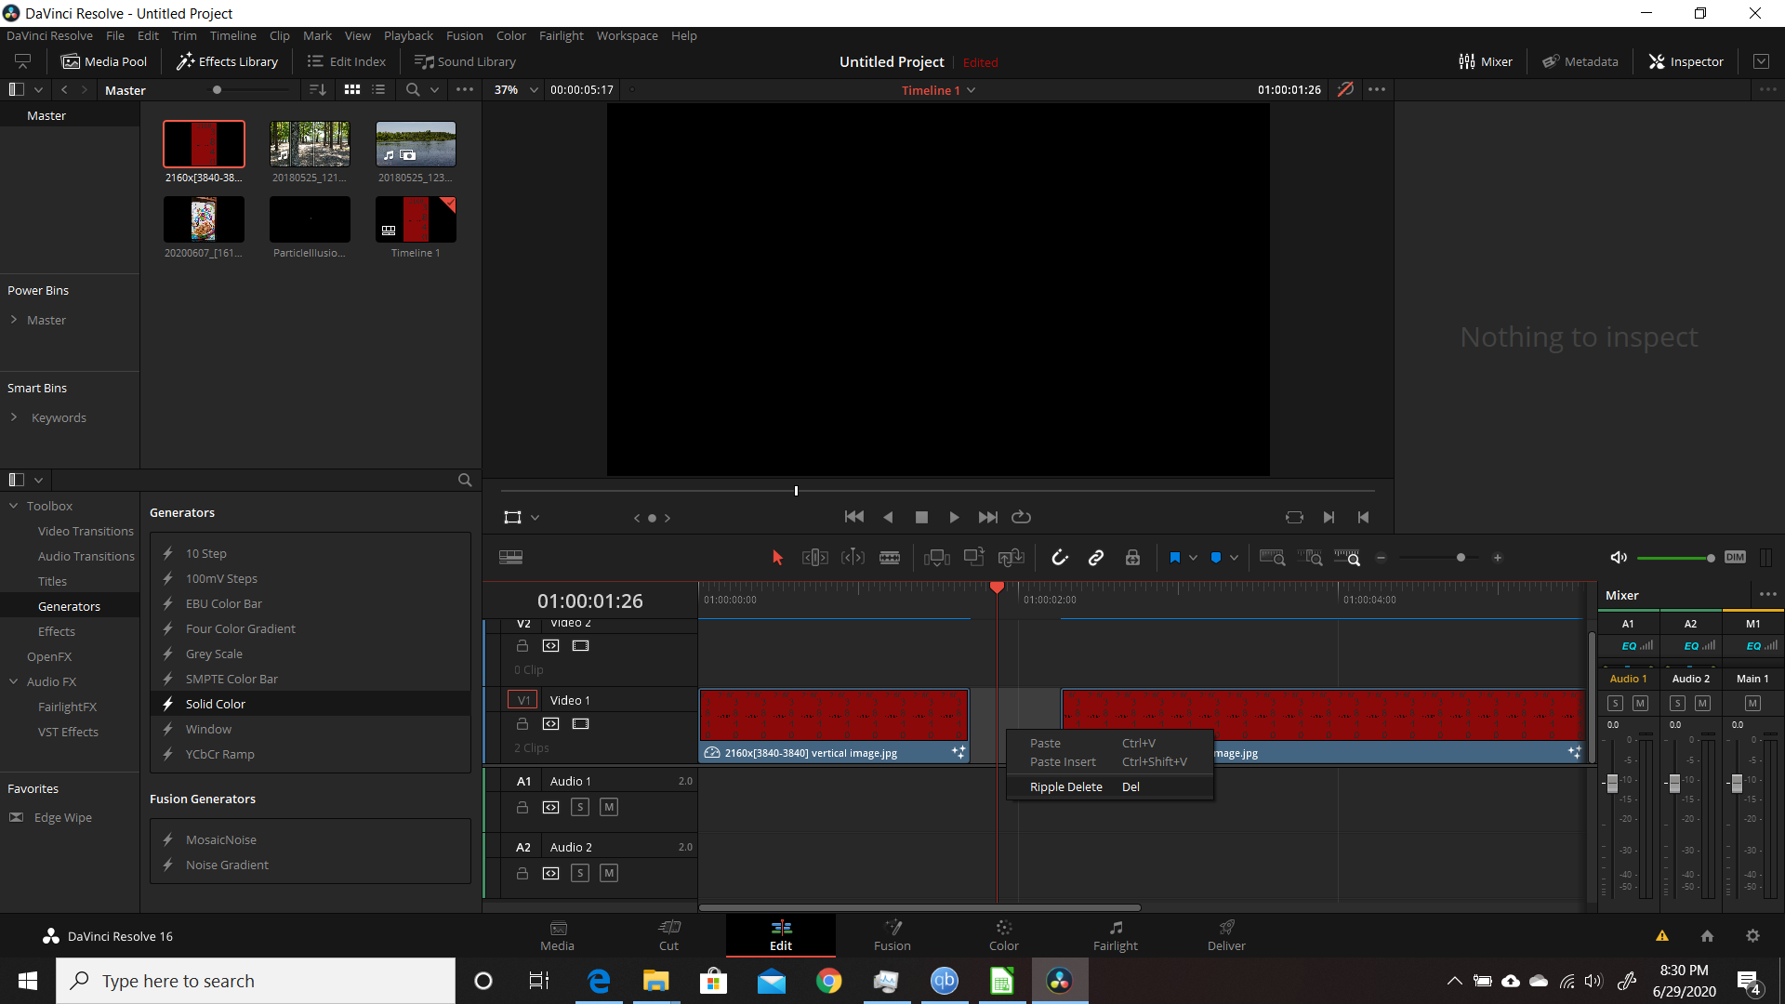1785x1004 pixels.
Task: Mute Audio 2 track header
Action: pos(609,873)
